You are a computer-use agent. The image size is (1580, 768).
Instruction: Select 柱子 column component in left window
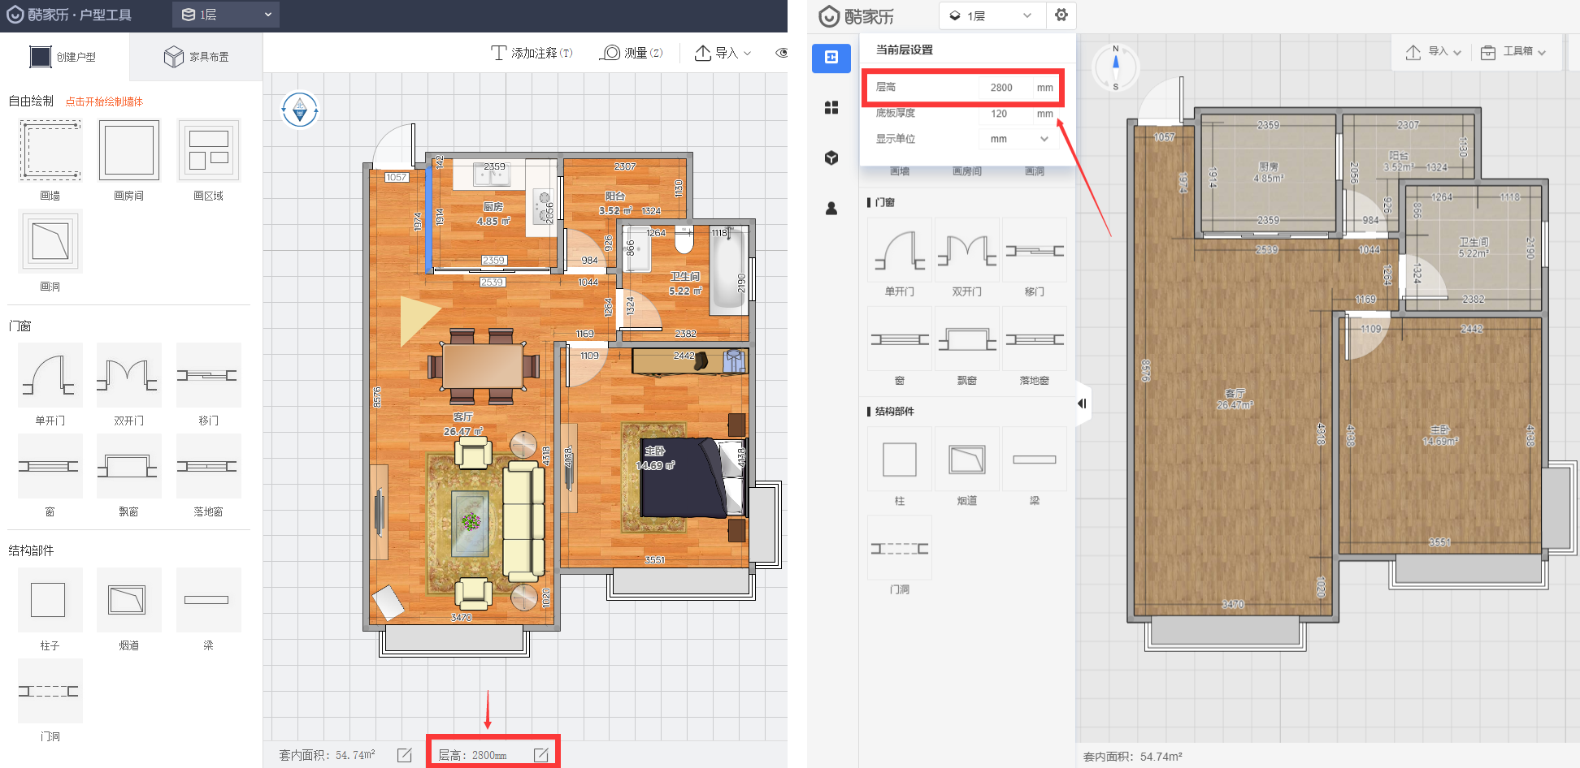pyautogui.click(x=50, y=600)
